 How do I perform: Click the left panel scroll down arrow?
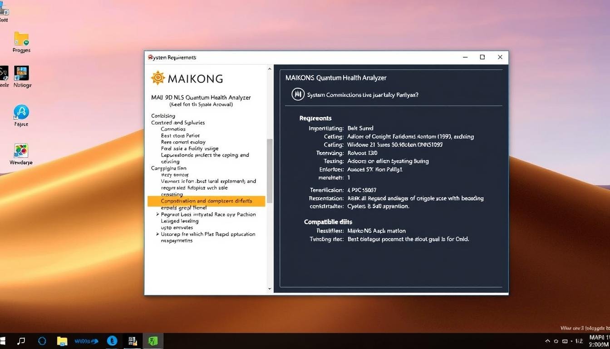[x=270, y=289]
